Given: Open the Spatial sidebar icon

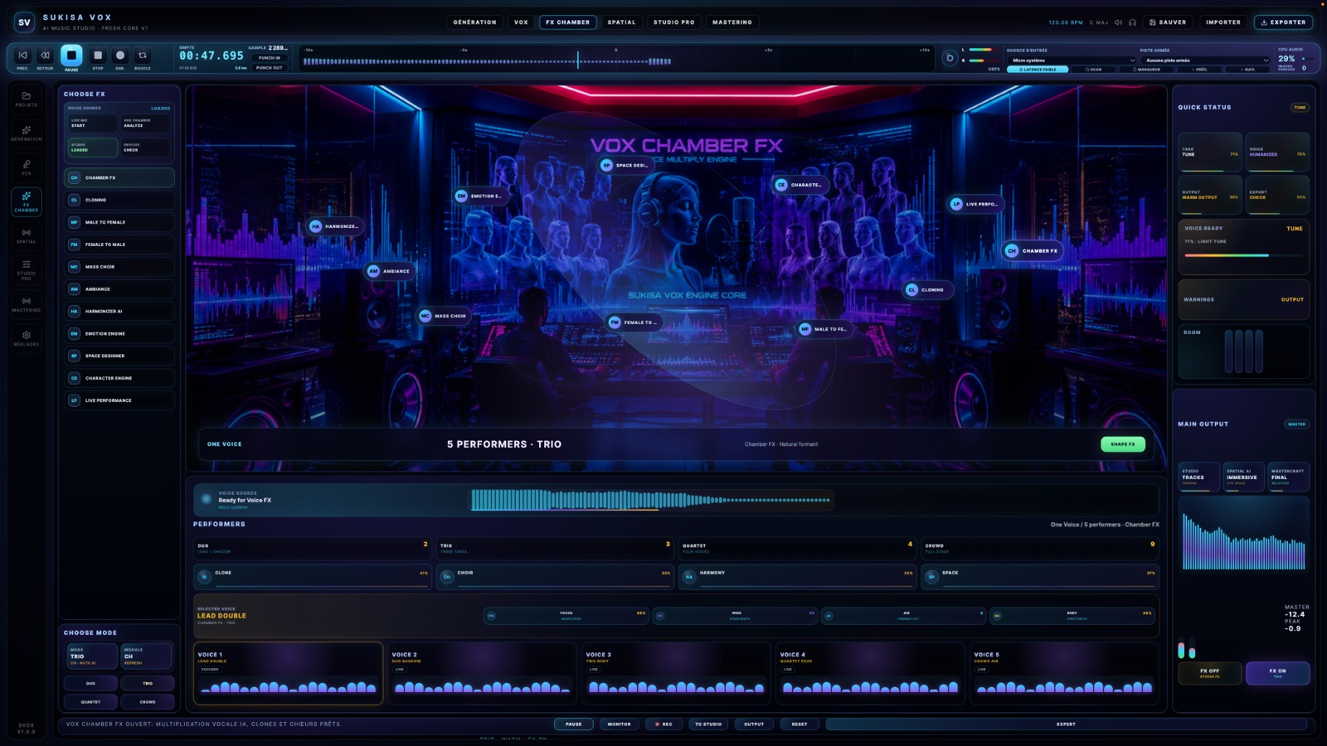Looking at the screenshot, I should [26, 235].
